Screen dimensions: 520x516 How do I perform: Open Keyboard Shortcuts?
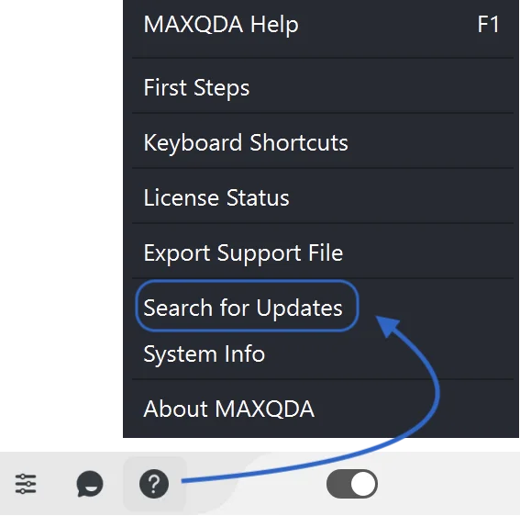point(321,142)
